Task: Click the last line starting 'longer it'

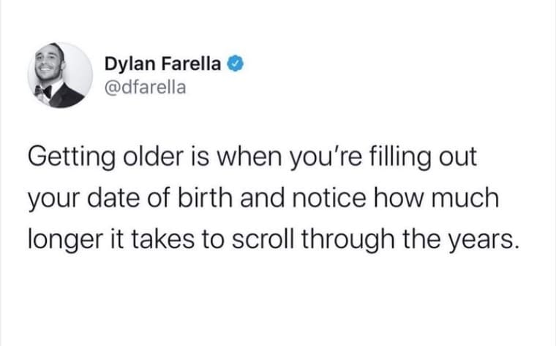Action: pos(272,239)
